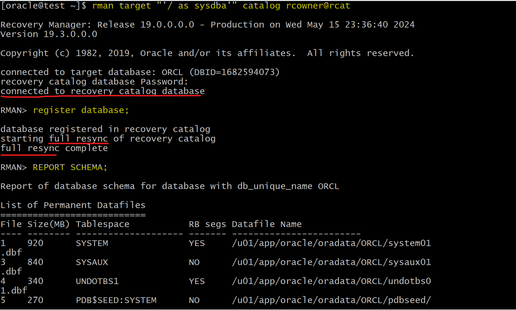This screenshot has width=516, height=310.
Task: Click the undotbs0 datafile path
Action: click(332, 281)
